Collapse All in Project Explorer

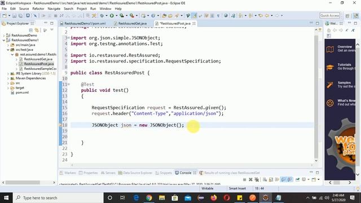(31, 30)
